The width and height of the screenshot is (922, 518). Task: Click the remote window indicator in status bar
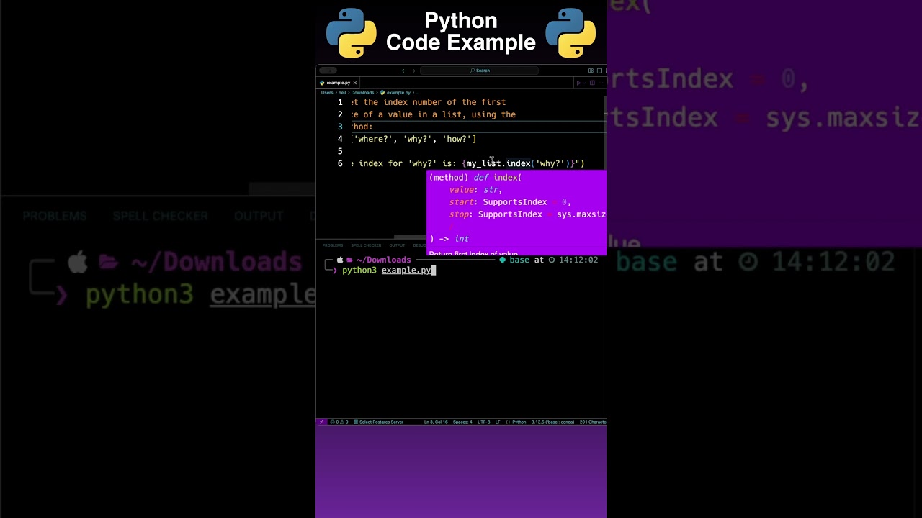click(321, 422)
